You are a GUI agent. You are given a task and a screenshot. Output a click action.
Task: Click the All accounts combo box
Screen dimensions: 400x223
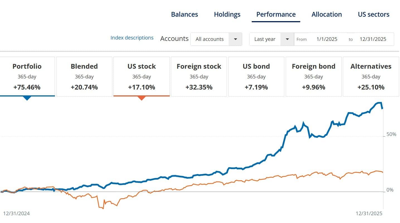coord(210,39)
